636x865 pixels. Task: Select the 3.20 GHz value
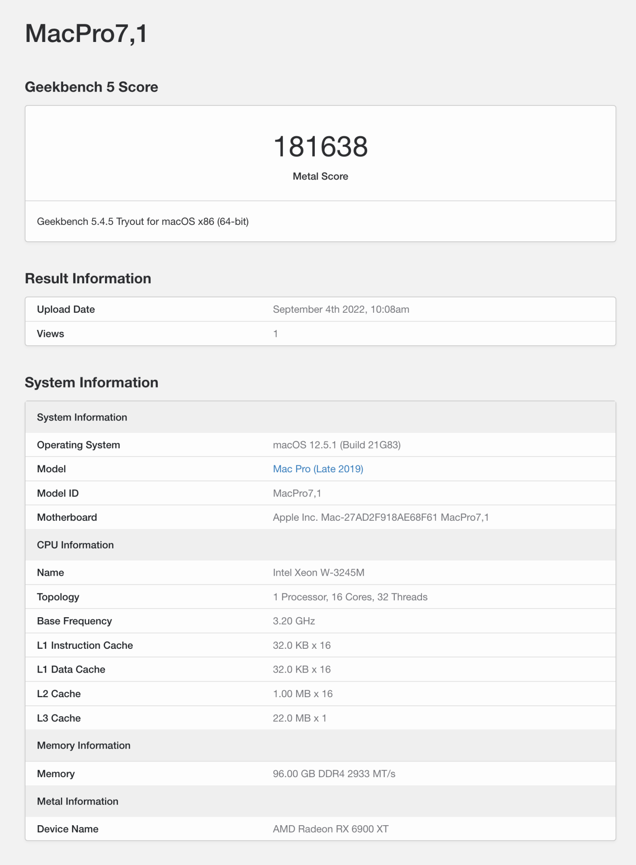tap(294, 621)
